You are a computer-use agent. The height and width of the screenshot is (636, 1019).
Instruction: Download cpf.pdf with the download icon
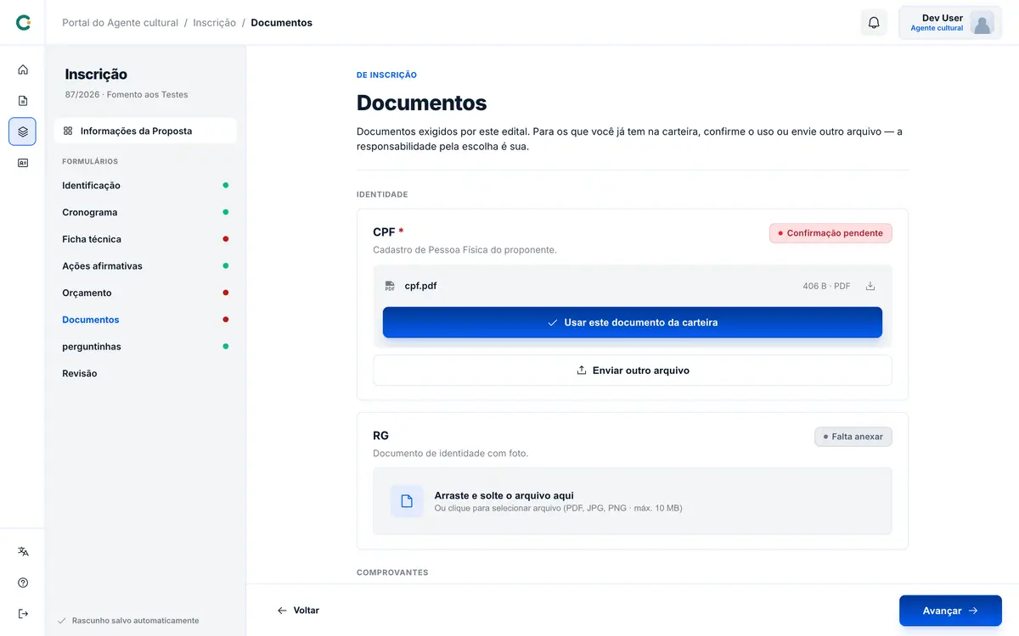(x=870, y=286)
